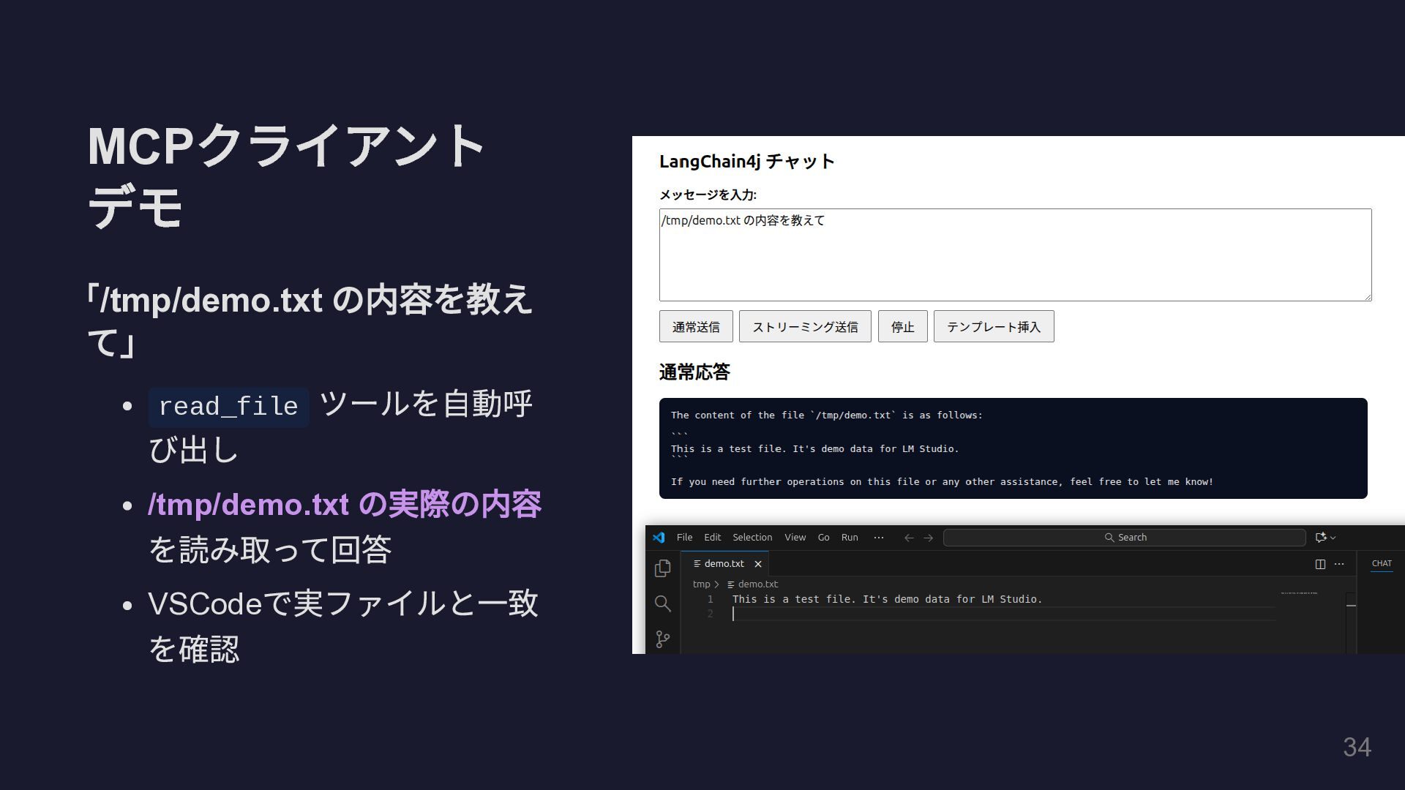The image size is (1405, 790).
Task: Click the message input textarea
Action: (x=1015, y=255)
